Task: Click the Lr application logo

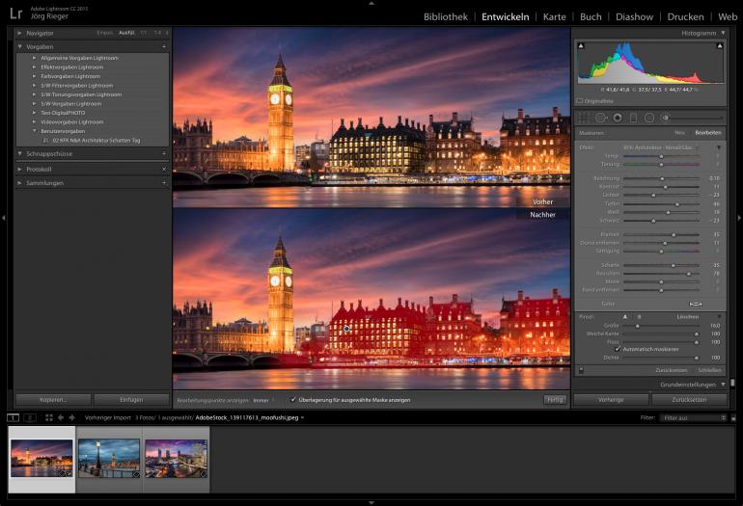Action: 16,13
